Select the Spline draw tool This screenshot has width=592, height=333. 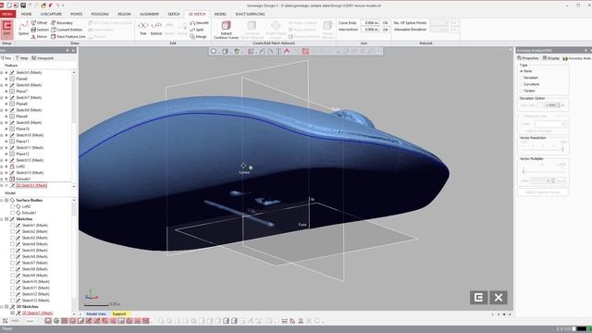pyautogui.click(x=23, y=29)
